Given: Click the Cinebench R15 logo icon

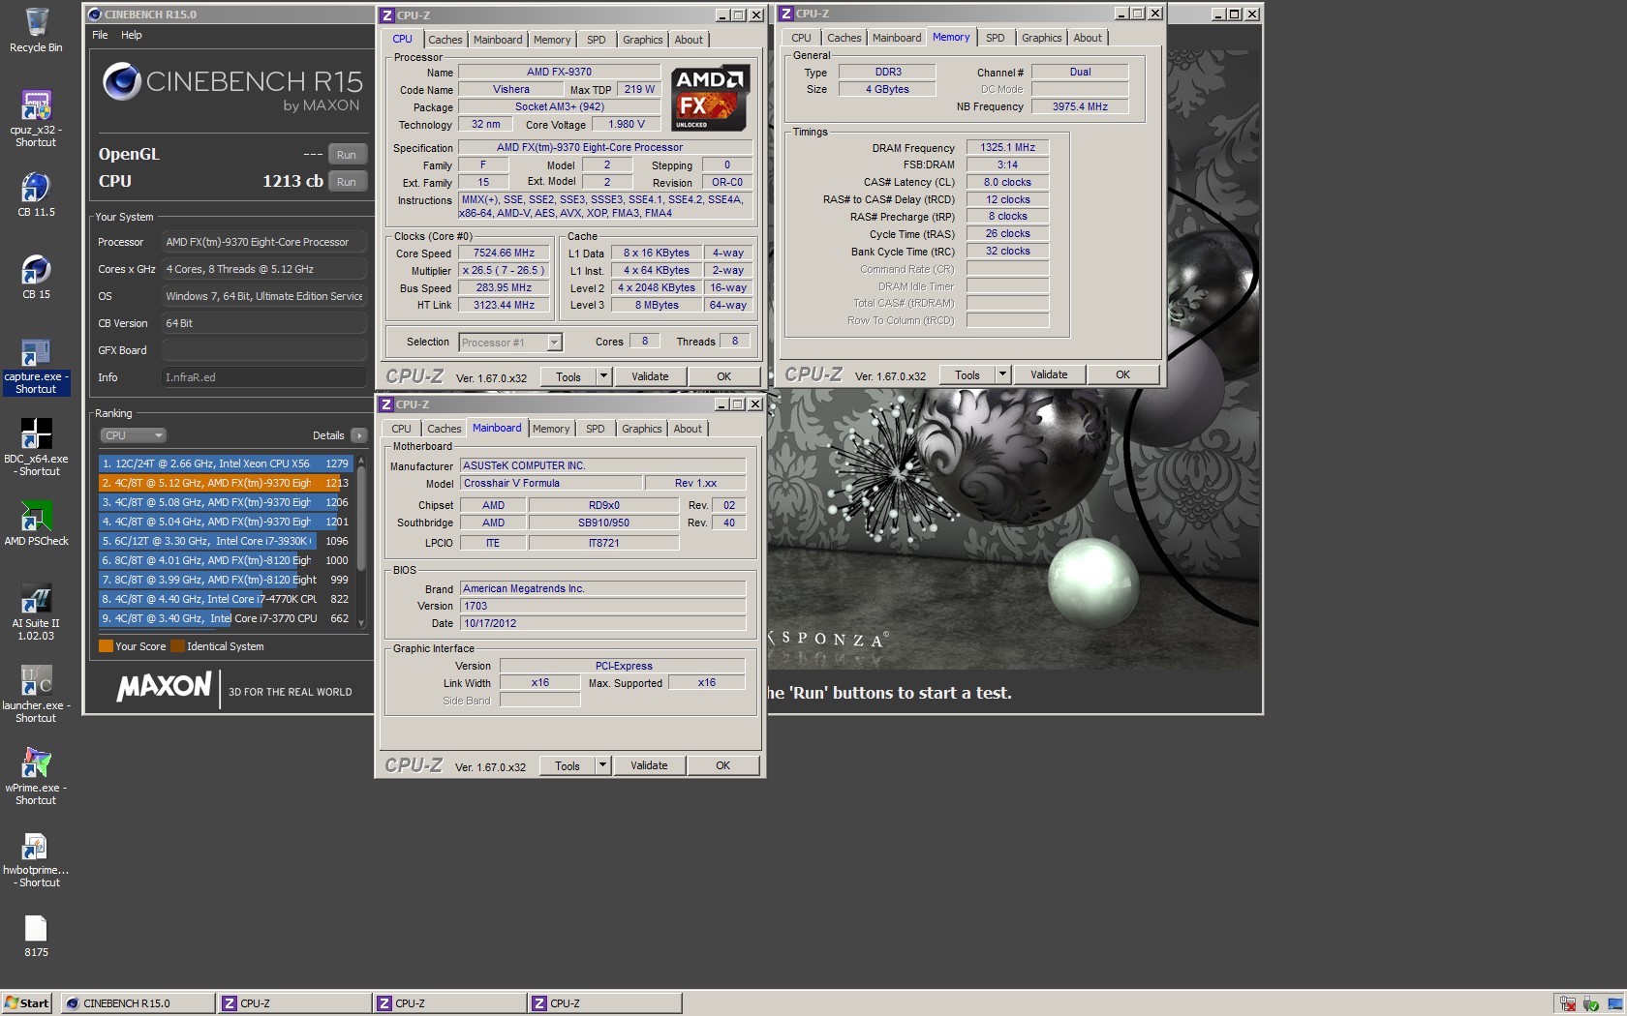Looking at the screenshot, I should coord(122,81).
